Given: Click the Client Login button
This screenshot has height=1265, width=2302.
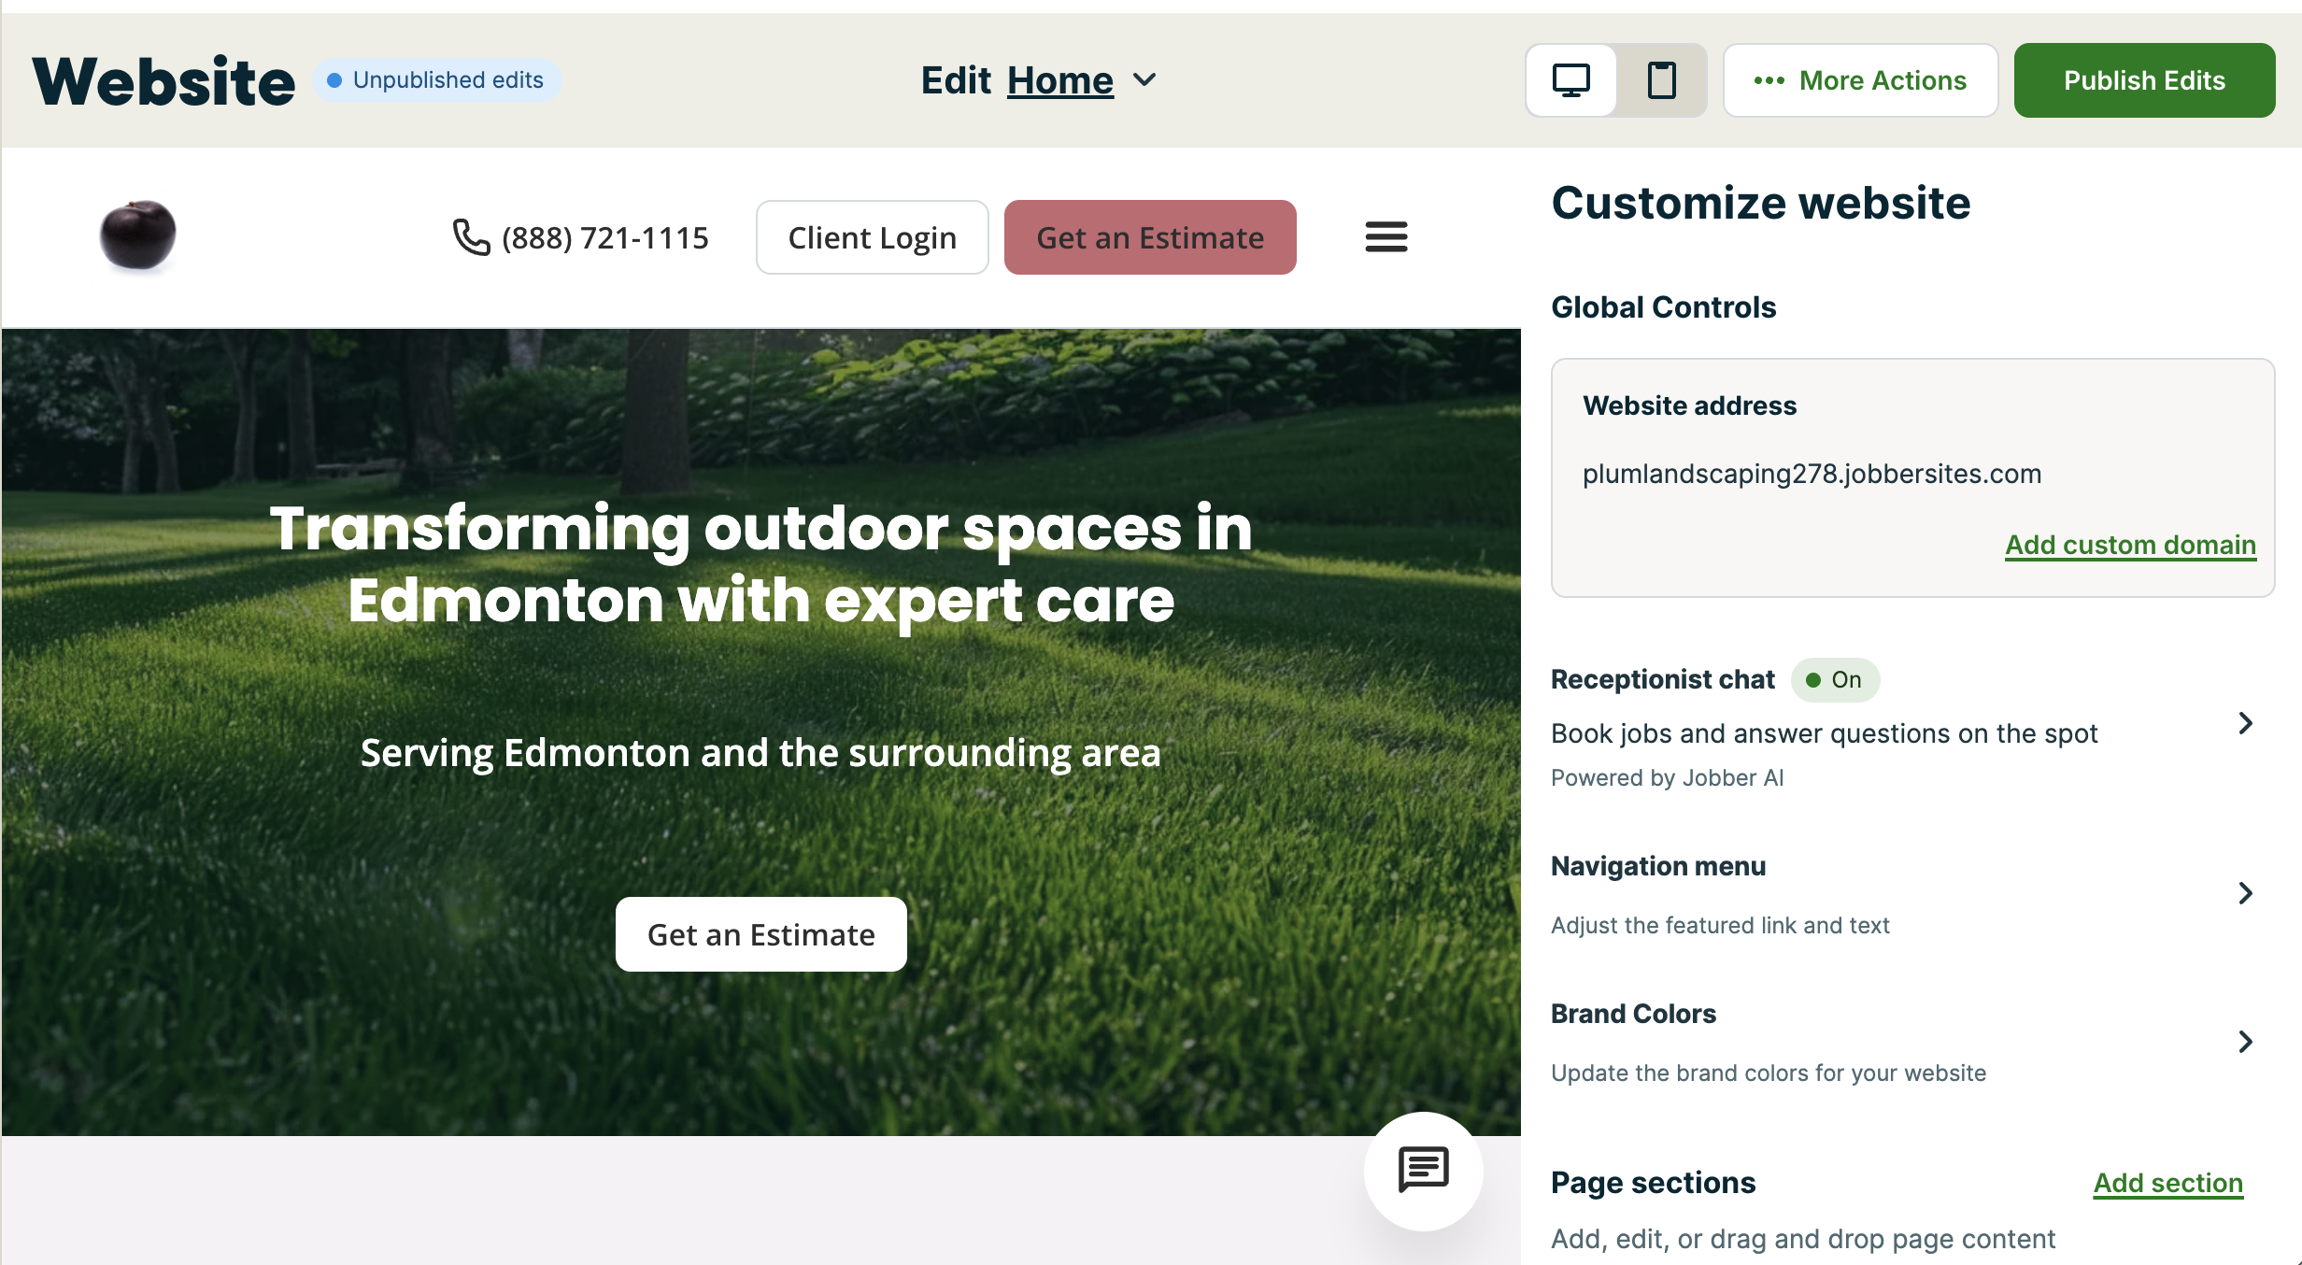Looking at the screenshot, I should coord(872,237).
